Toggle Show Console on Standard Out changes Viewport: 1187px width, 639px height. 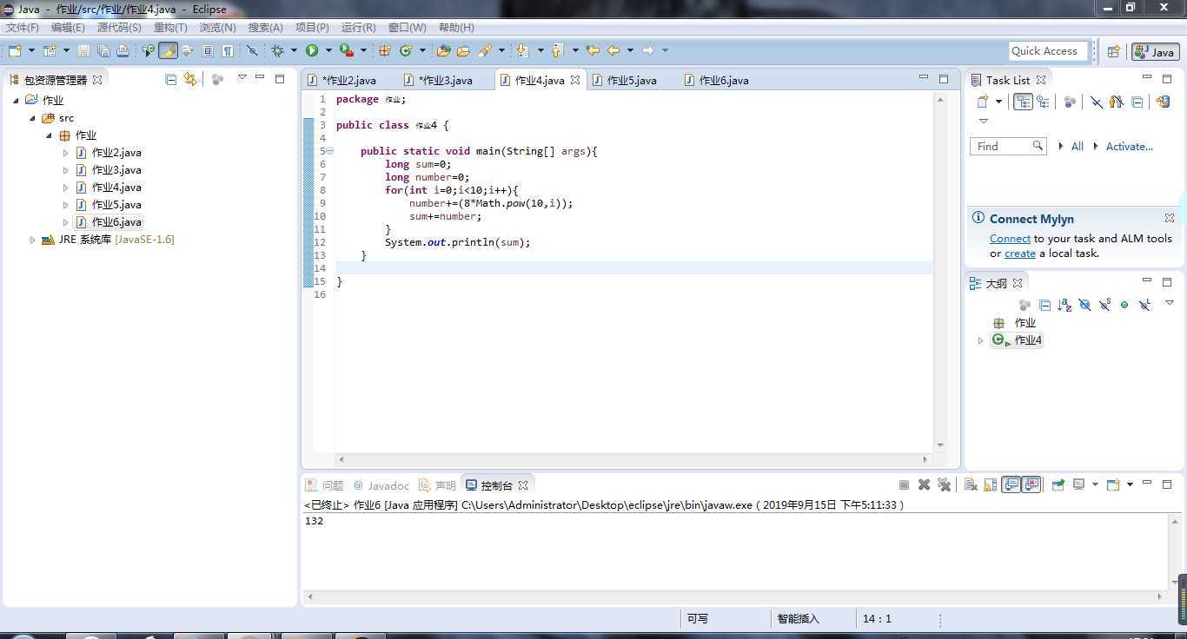[x=1011, y=485]
